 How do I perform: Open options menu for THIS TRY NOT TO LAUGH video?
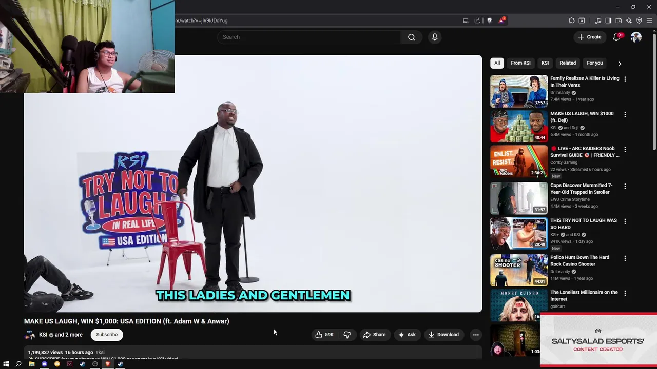625,221
